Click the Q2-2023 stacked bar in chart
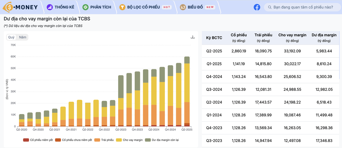The width and height of the screenshot is (342, 148). (x=121, y=101)
